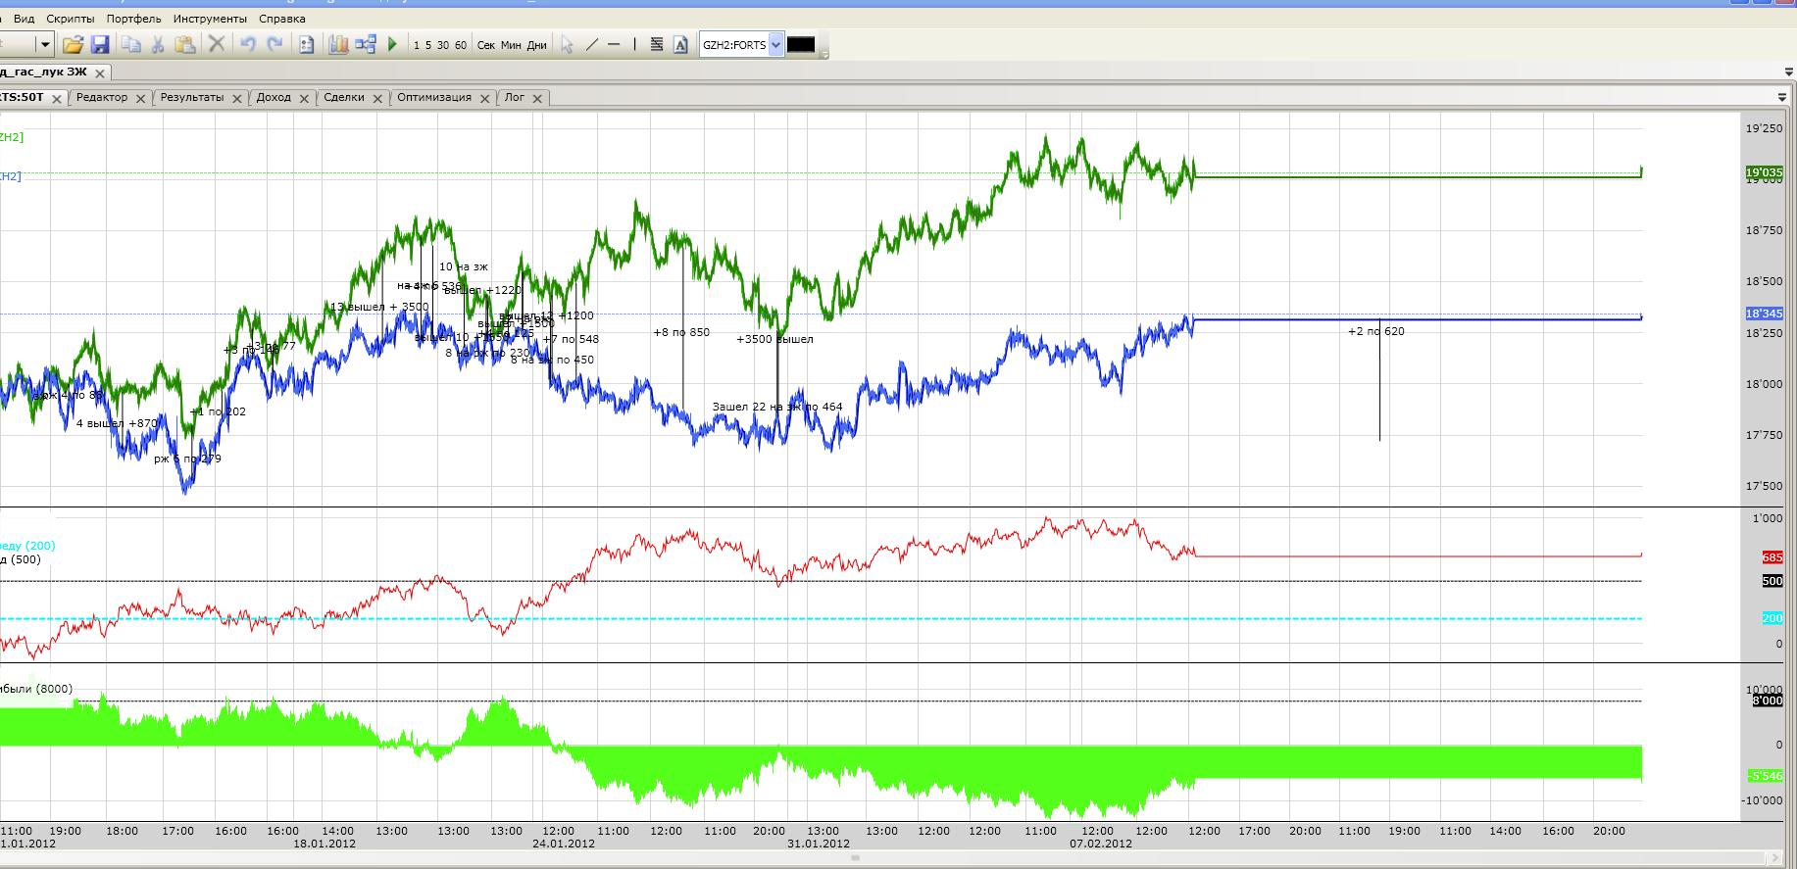Close the Редактор tab
Viewport: 1797px width, 869px height.
(x=140, y=98)
